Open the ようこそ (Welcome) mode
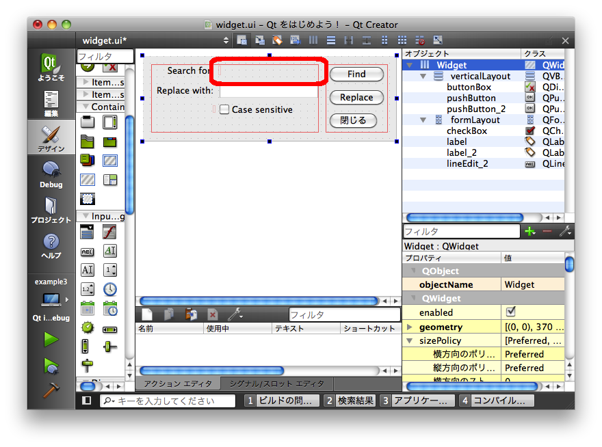602x447 pixels. tap(51, 68)
